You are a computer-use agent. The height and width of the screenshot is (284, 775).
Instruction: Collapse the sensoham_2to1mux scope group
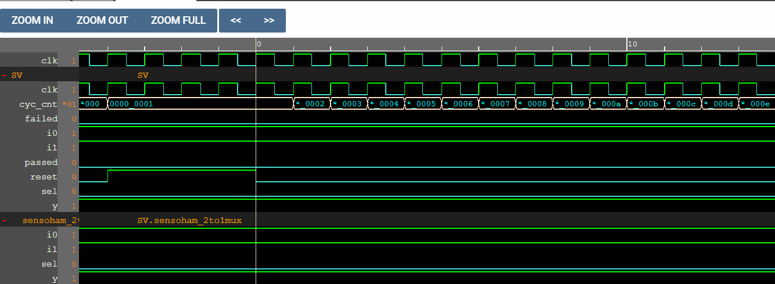tap(5, 221)
